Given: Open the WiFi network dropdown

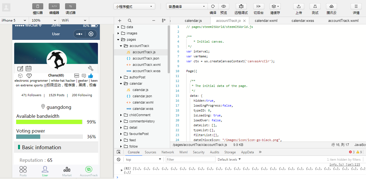Looking at the screenshot, I should point(74,20).
